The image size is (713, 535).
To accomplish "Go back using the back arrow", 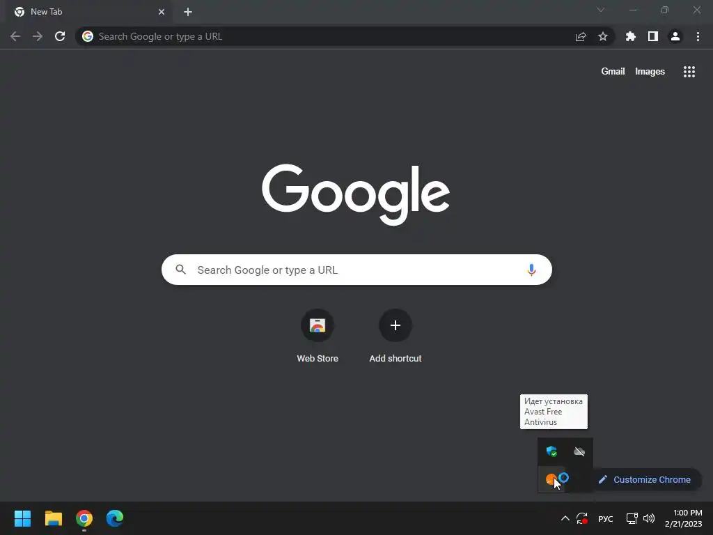I will pos(15,36).
